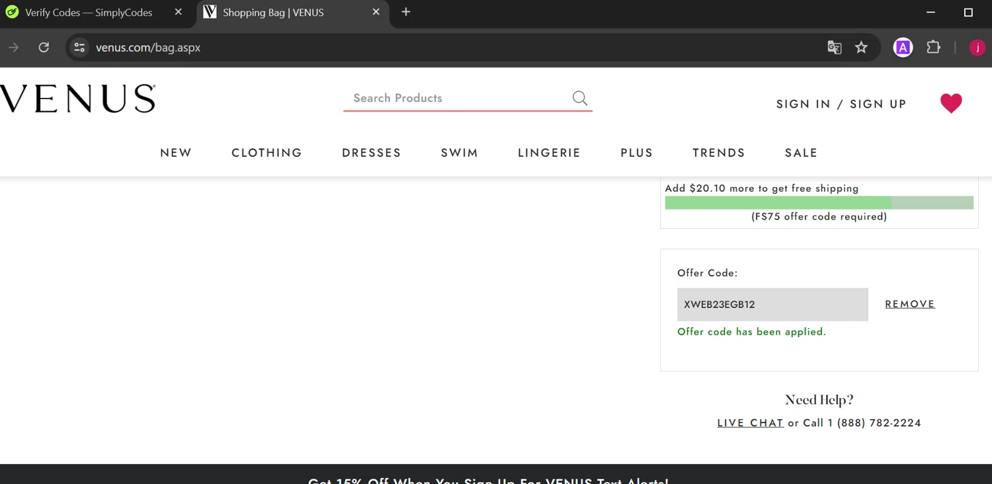Open the PLUS menu
Viewport: 992px width, 484px height.
[637, 153]
